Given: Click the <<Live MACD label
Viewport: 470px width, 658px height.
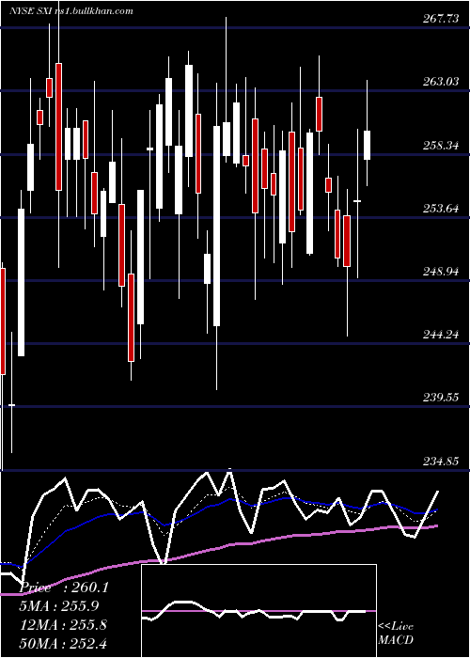Looking at the screenshot, I should (396, 633).
